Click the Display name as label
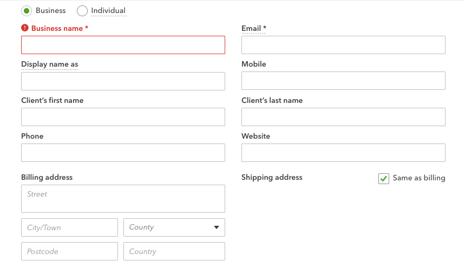Screen dimensions: 465x274 click(49, 64)
